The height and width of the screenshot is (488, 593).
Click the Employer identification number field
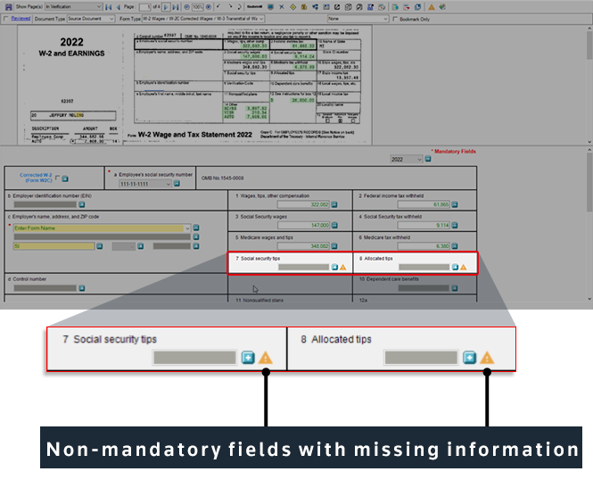pyautogui.click(x=45, y=204)
